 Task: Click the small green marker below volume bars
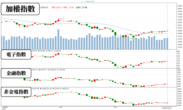118,48
